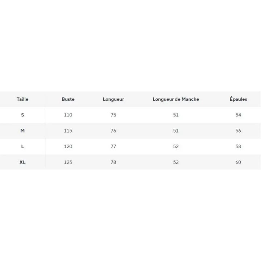Click the sleeve length for size XL
The image size is (261, 261).
(x=176, y=162)
